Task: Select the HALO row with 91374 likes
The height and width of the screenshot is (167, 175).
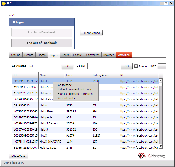Action: pyautogui.click(x=85, y=135)
